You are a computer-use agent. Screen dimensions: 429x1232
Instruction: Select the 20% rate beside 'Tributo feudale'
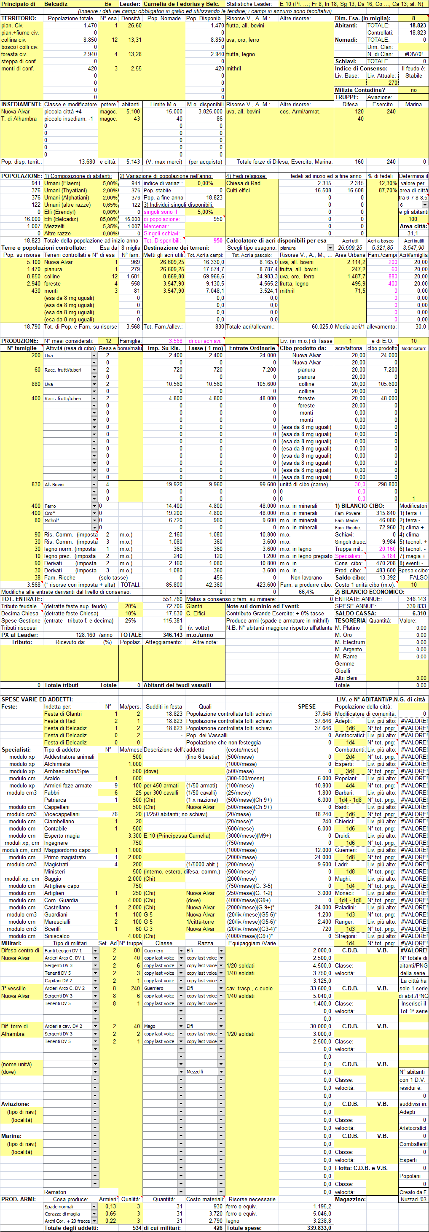click(130, 607)
